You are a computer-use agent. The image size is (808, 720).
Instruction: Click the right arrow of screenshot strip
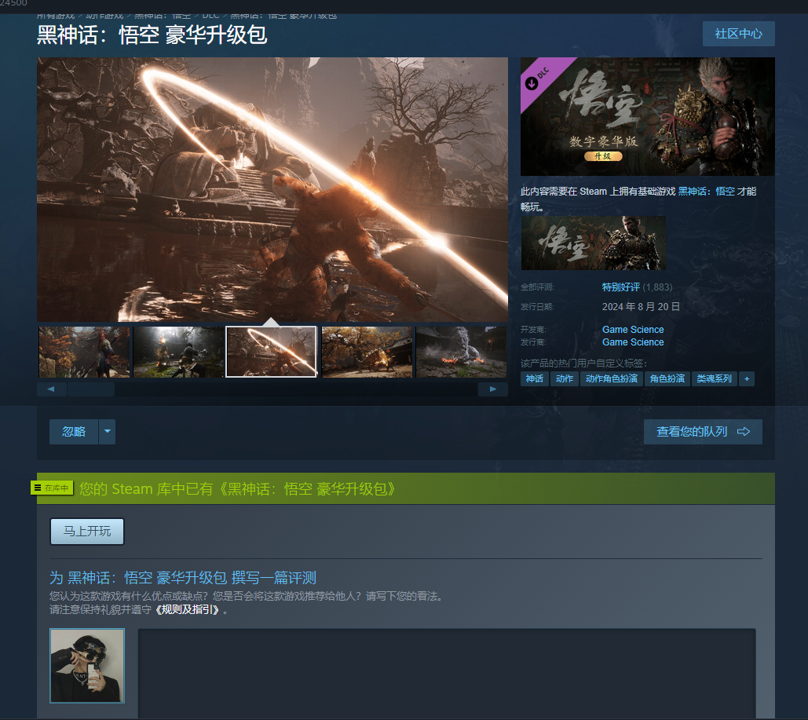pyautogui.click(x=493, y=389)
